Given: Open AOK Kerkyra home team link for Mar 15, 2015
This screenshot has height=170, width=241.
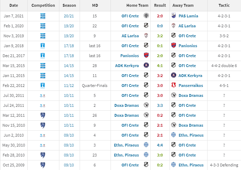Looking at the screenshot, I should 127,66.
